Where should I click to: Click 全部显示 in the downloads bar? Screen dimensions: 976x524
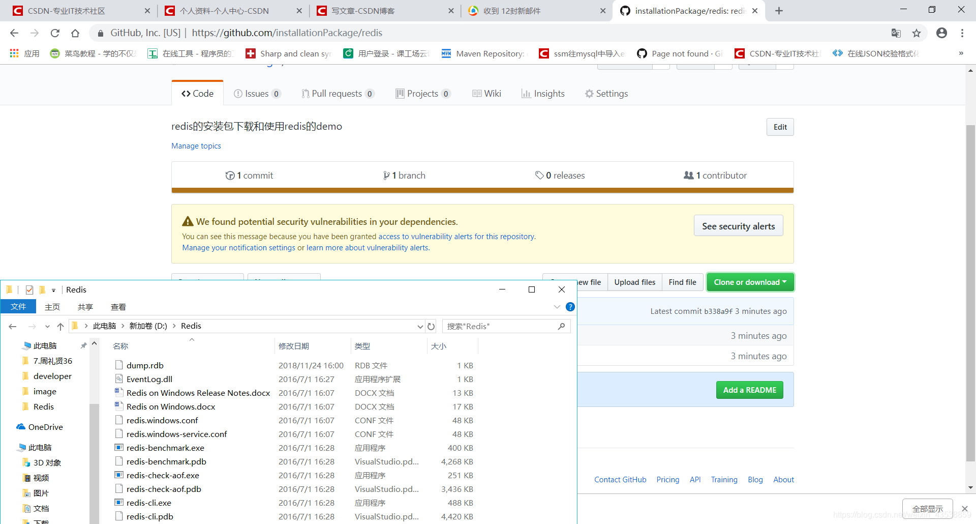[927, 509]
